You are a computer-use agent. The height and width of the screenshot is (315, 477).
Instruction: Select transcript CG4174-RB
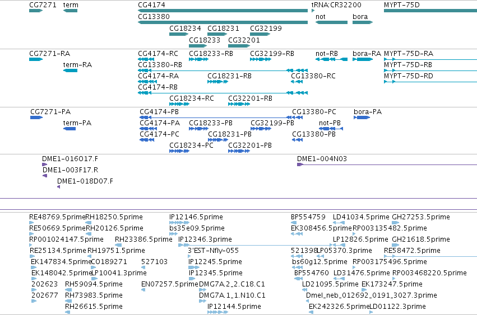[223, 93]
